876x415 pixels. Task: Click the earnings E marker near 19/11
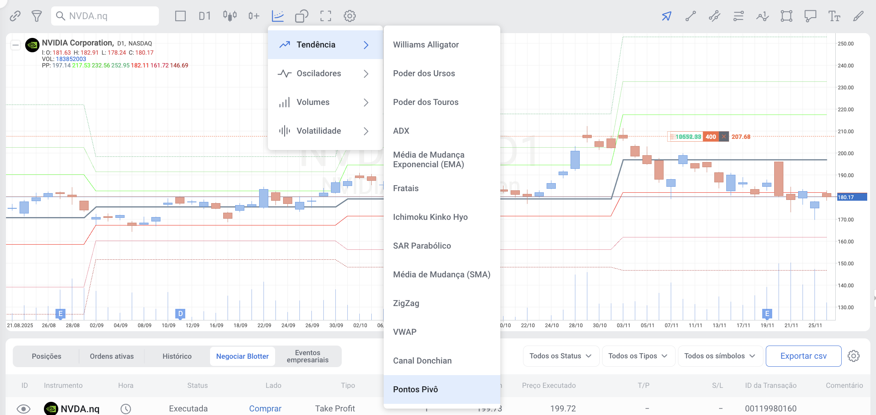[767, 314]
